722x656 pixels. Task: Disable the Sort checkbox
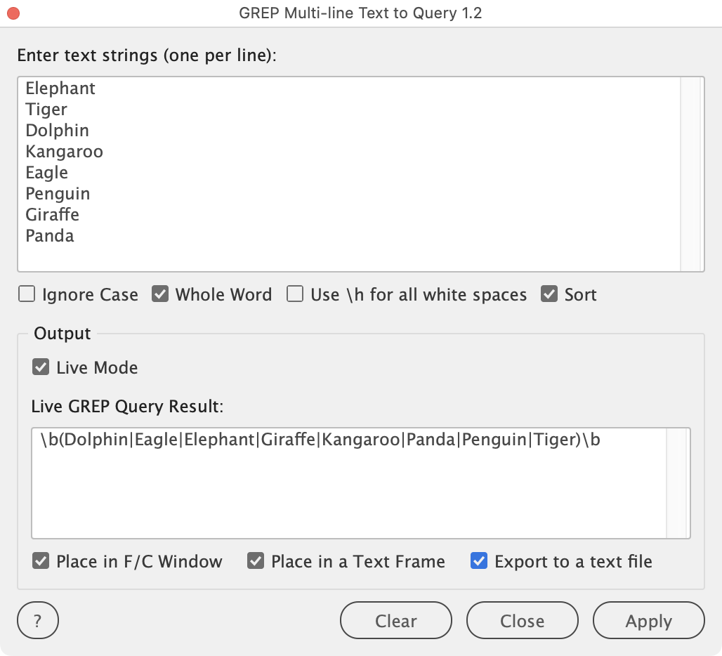[x=549, y=294]
